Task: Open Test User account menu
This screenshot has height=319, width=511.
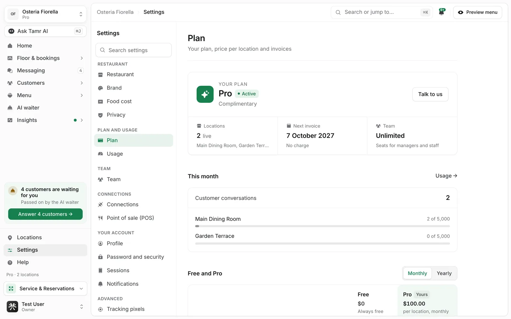Action: click(45, 307)
